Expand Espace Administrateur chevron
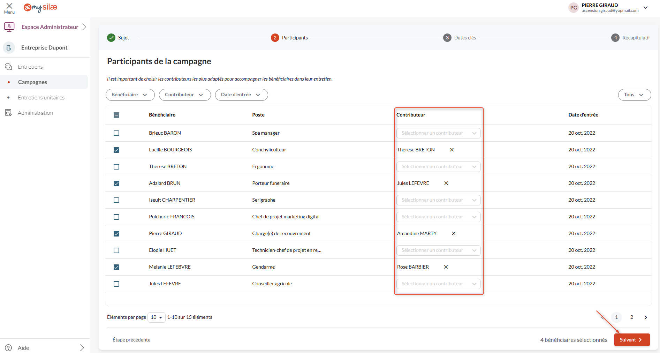 84,27
